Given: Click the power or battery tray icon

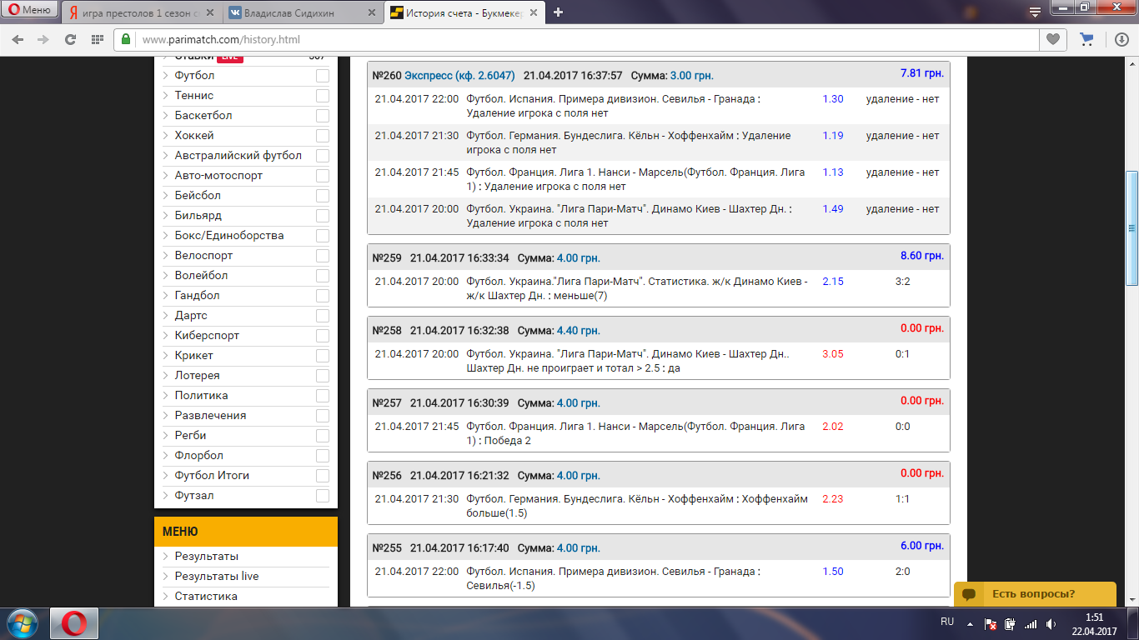Looking at the screenshot, I should [1011, 623].
